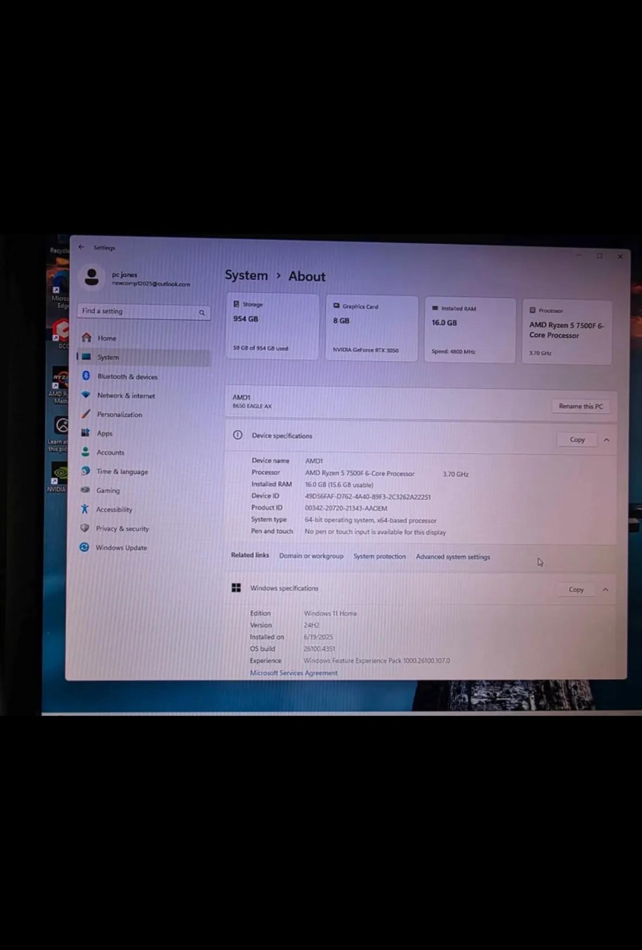Open GCC desktop shortcut
The width and height of the screenshot is (642, 950).
[61, 334]
